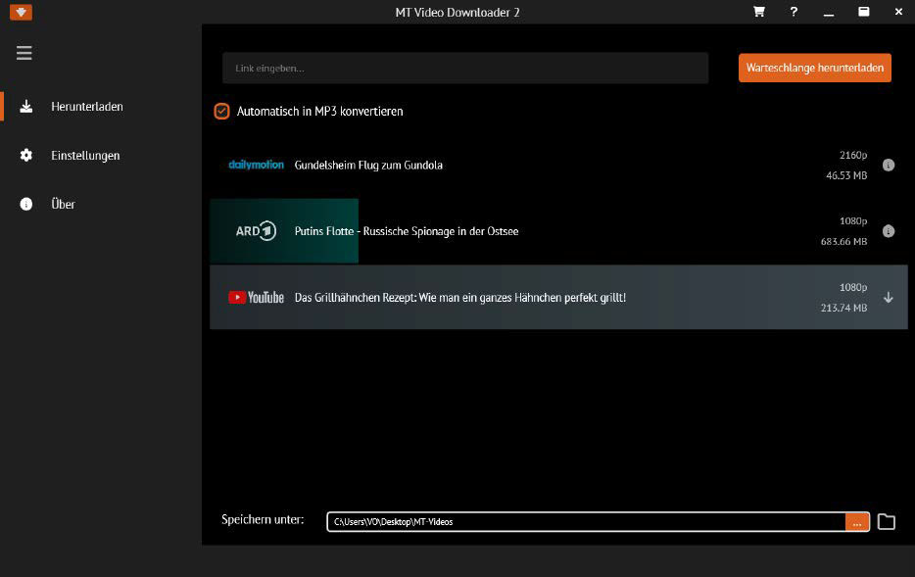Open the hamburger menu
The image size is (915, 577).
tap(24, 52)
